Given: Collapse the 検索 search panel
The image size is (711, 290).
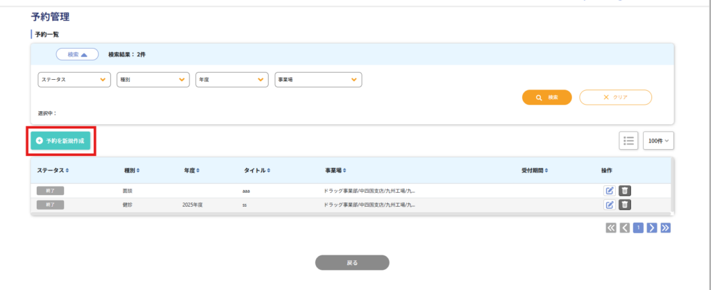Looking at the screenshot, I should tap(77, 54).
